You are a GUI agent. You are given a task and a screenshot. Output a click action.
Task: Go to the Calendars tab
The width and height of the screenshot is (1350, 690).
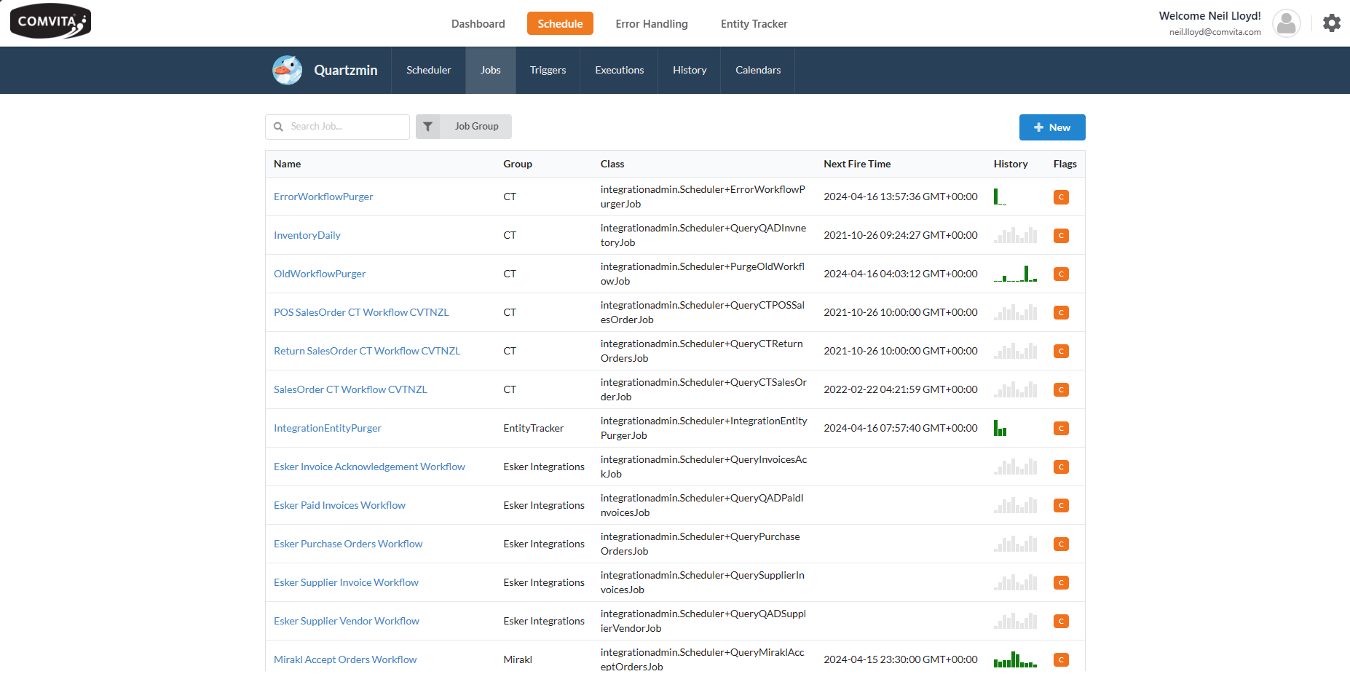(x=757, y=71)
